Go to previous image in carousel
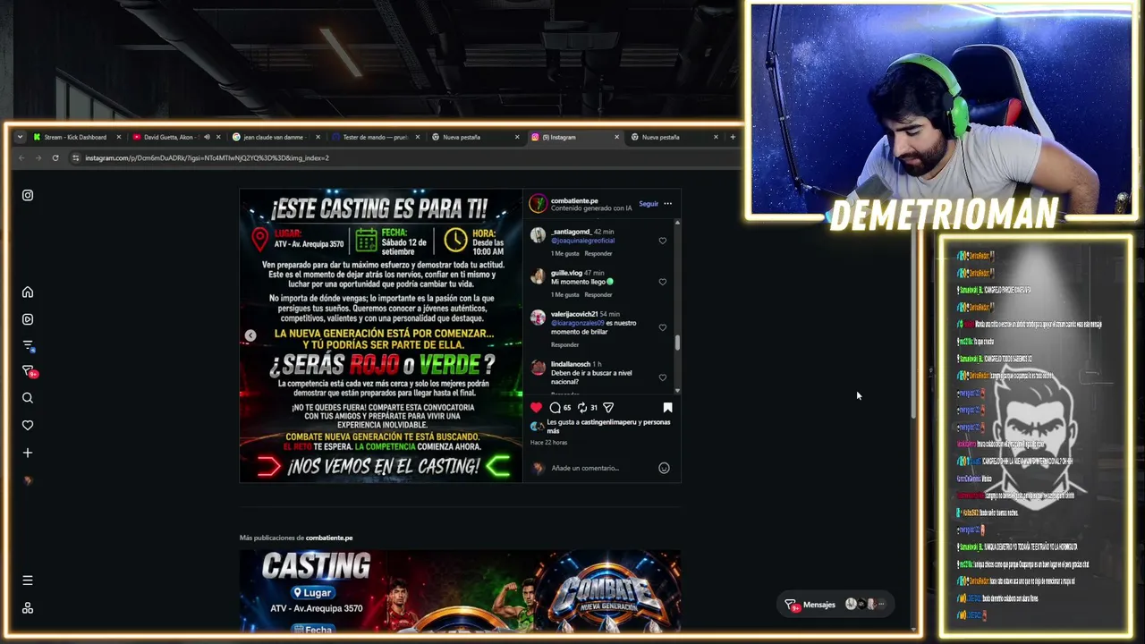 coord(250,335)
